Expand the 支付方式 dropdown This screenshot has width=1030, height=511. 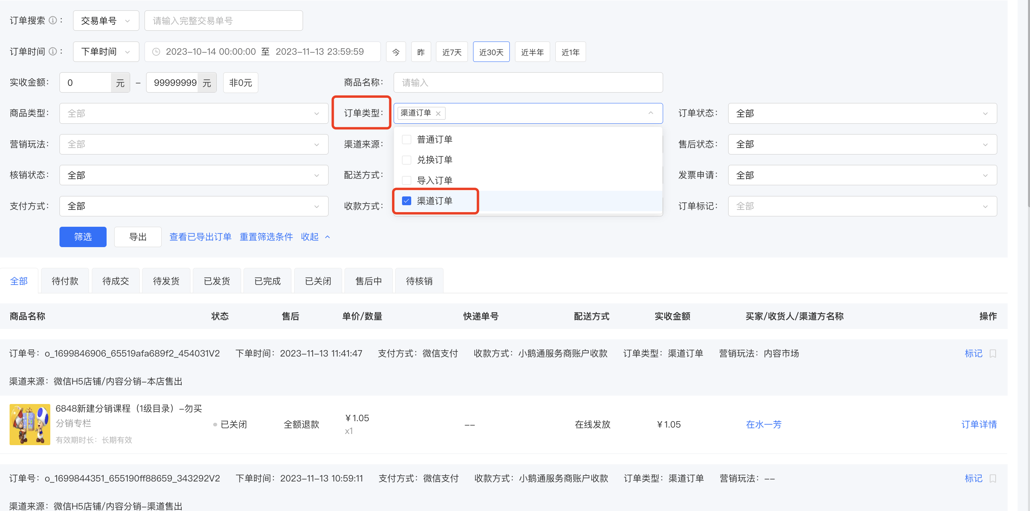(194, 206)
